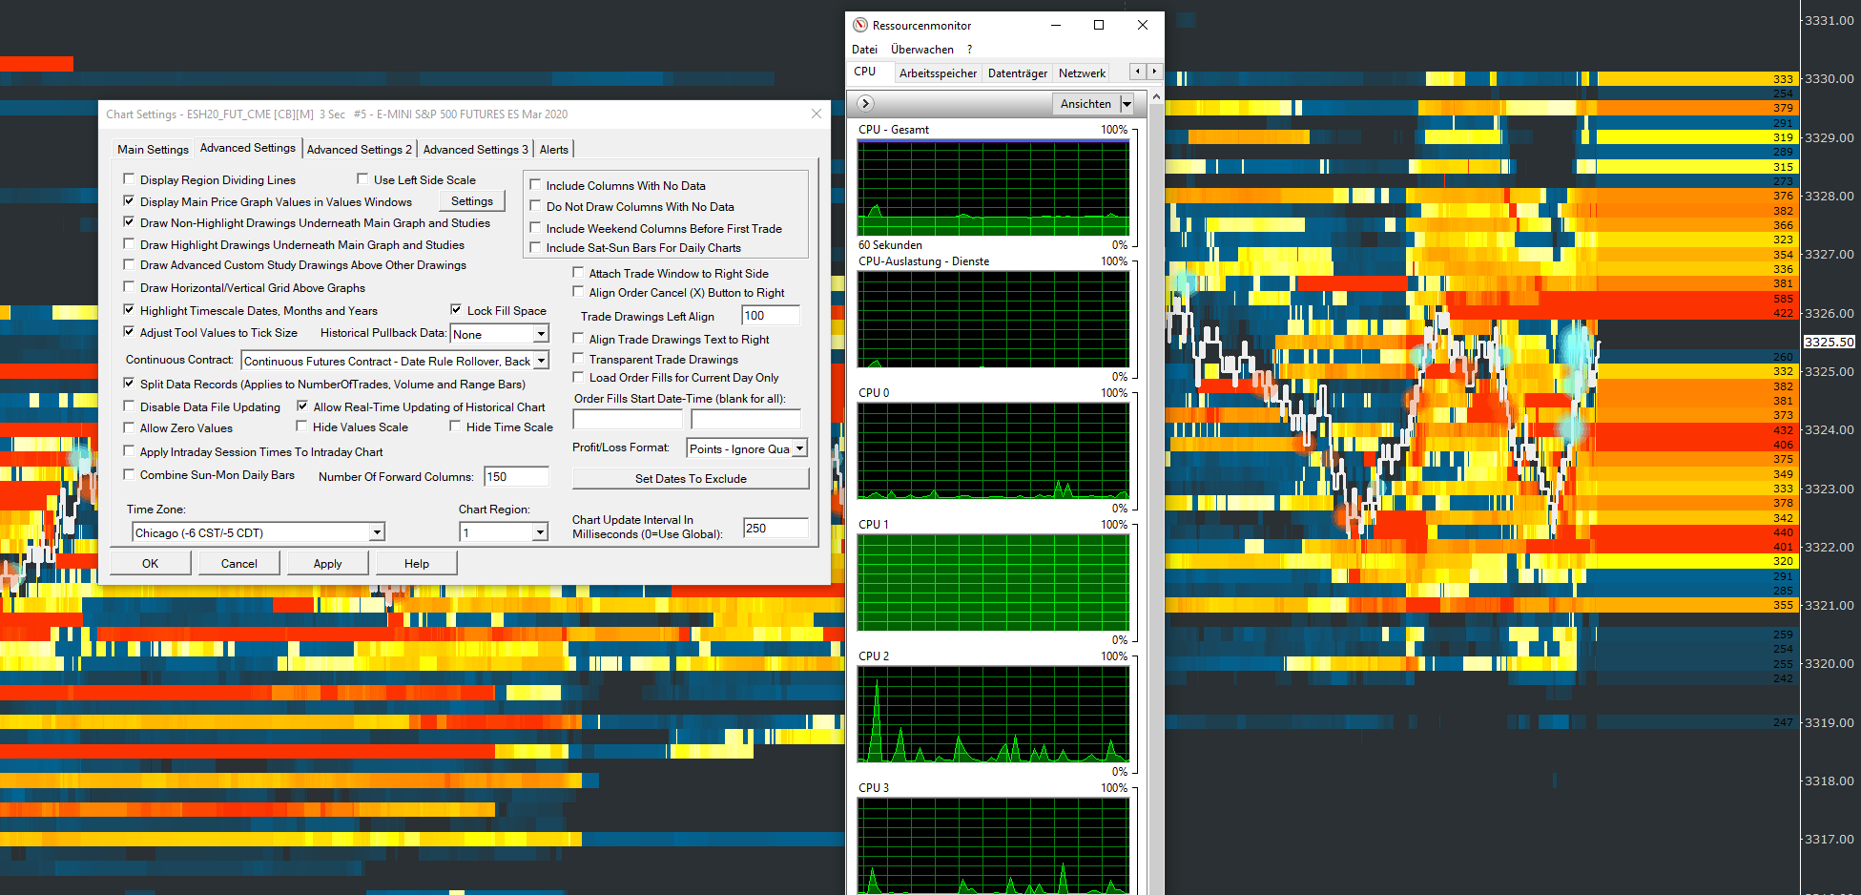
Task: Toggle Draw Non-Highlight Drawings Underneath option
Action: click(129, 221)
